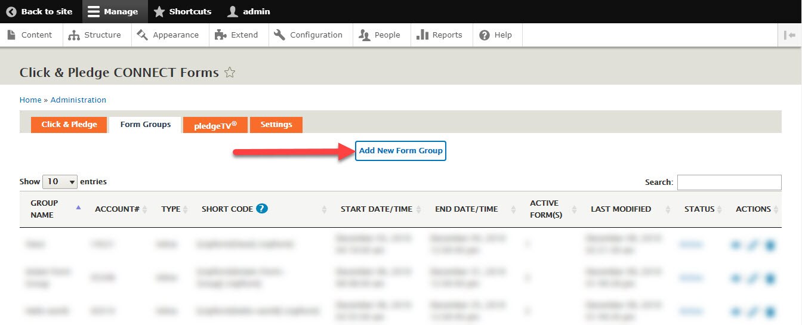
Task: Open the Help admin menu
Action: pyautogui.click(x=496, y=35)
